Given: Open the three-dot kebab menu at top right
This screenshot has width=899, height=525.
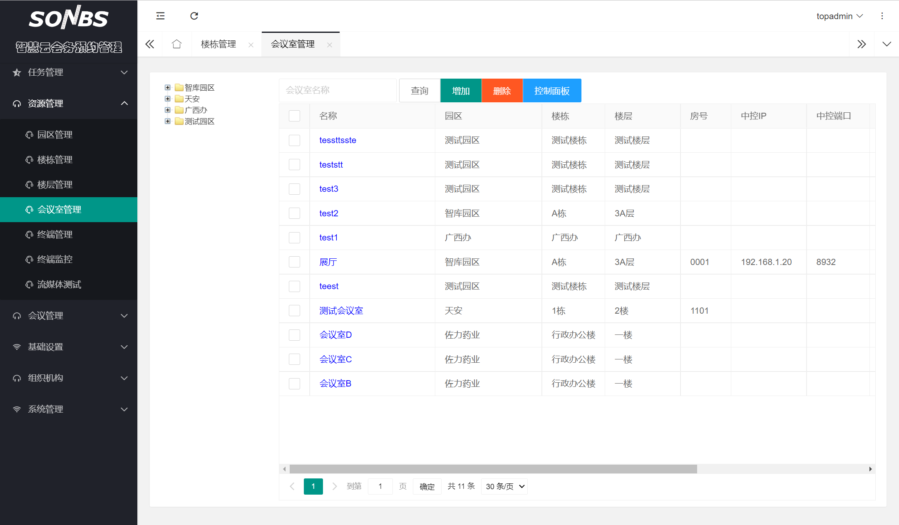Looking at the screenshot, I should [882, 16].
